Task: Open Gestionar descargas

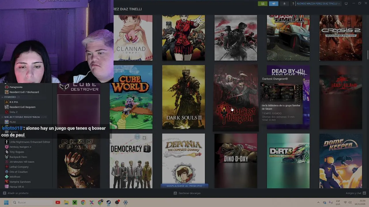Action: (x=187, y=193)
